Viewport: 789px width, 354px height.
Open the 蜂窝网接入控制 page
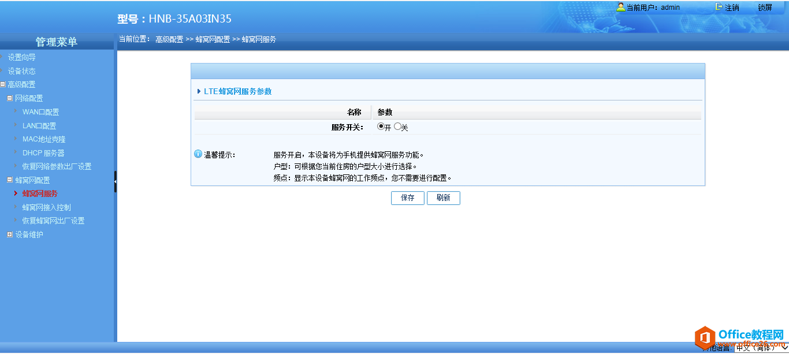(x=47, y=207)
